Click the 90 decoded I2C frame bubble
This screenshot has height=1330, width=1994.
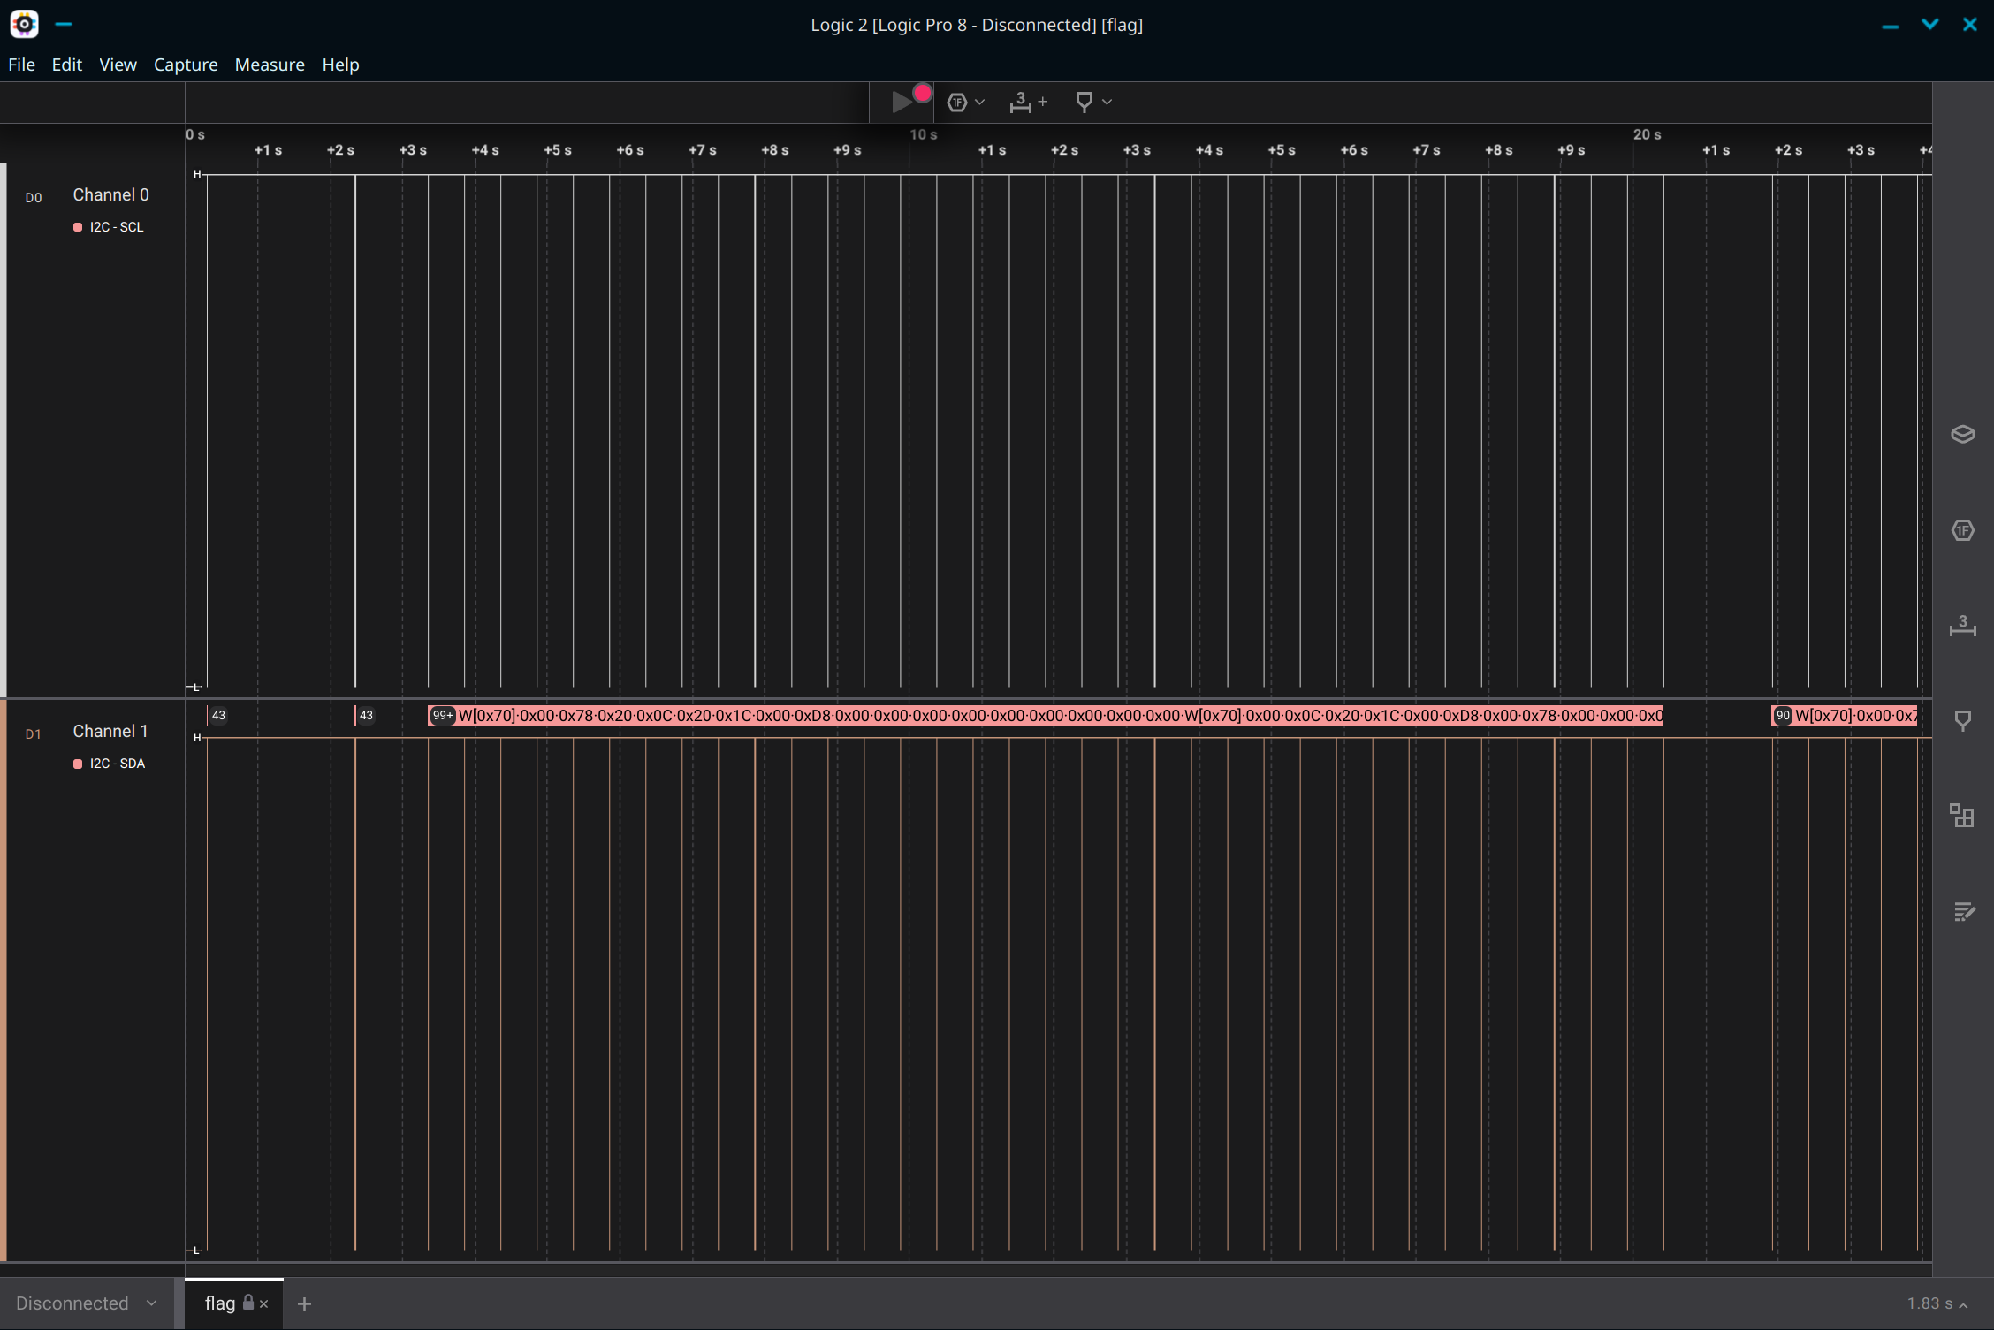[1783, 716]
